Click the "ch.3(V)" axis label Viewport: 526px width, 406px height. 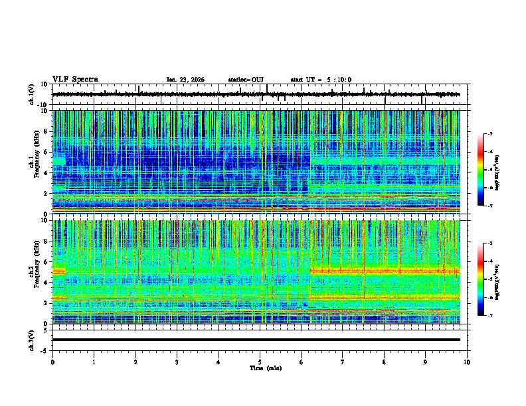[x=32, y=340]
